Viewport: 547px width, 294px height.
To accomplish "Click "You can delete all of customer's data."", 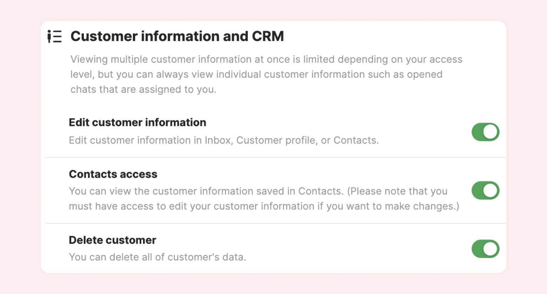I will coord(157,257).
